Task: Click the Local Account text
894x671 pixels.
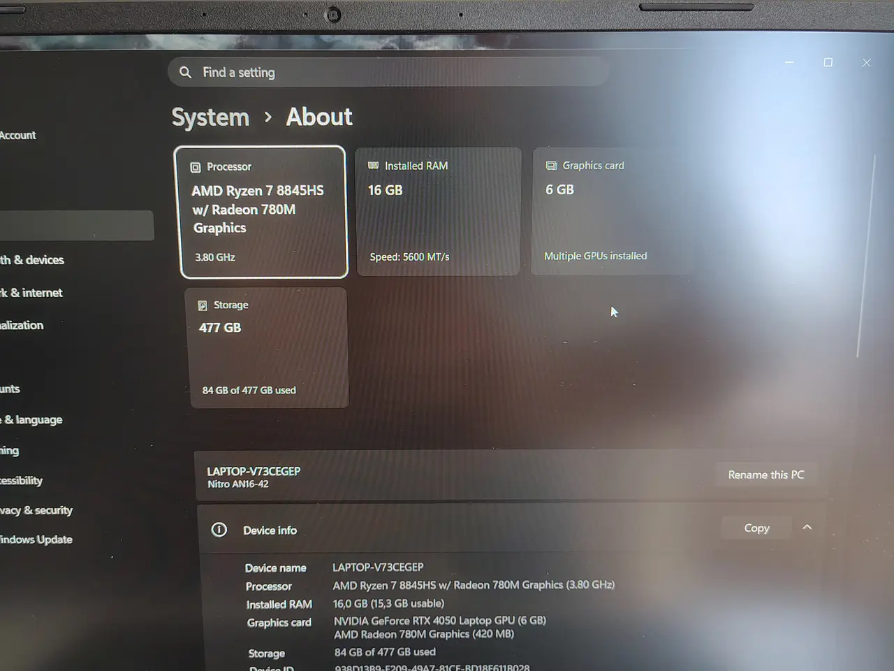Action: point(17,136)
